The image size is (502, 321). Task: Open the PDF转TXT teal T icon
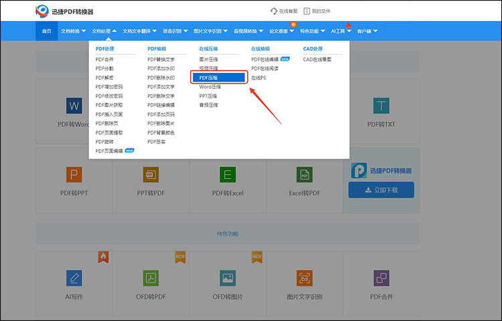[382, 106]
